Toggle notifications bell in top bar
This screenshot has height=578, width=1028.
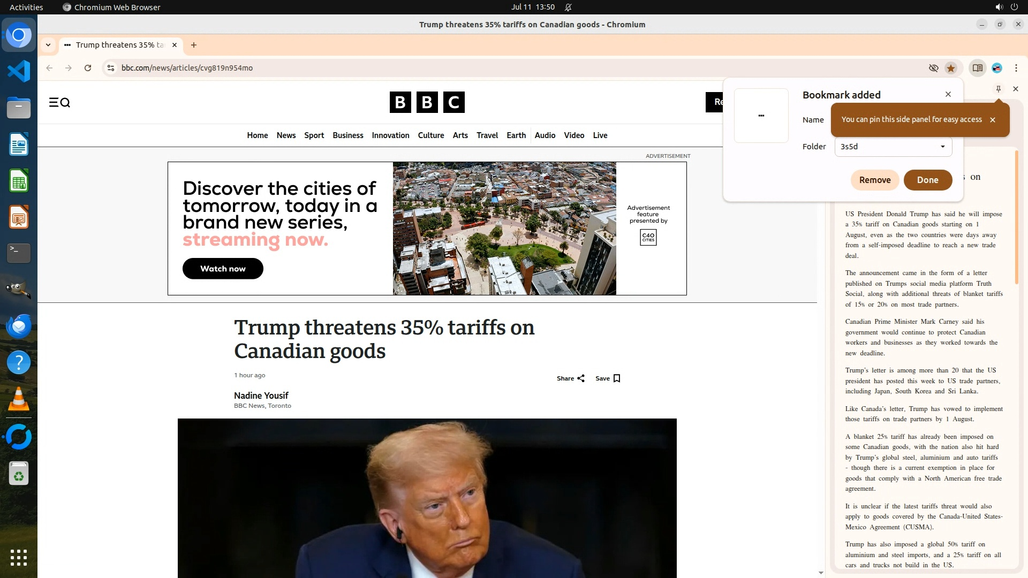point(568,7)
